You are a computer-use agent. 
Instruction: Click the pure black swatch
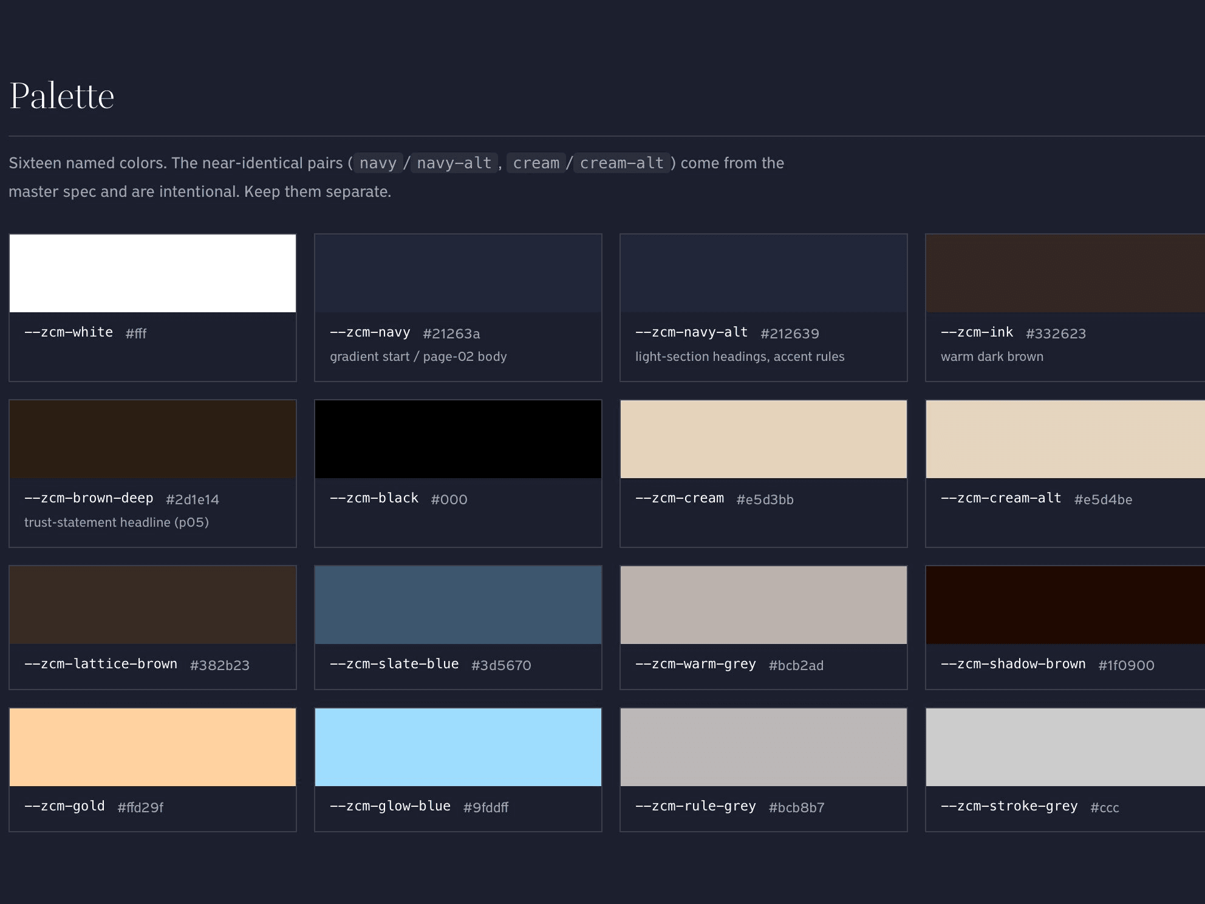click(458, 439)
